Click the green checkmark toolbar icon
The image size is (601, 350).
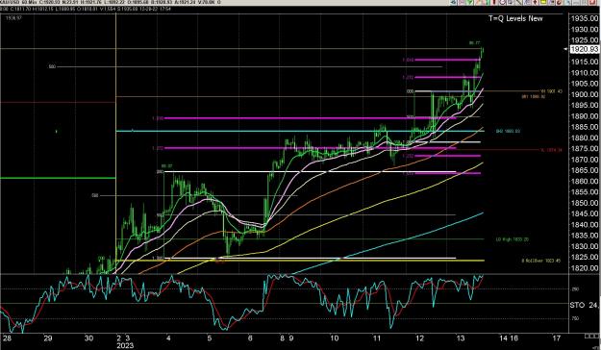point(469,2)
